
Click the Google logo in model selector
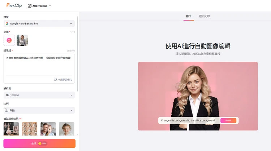tap(7, 24)
